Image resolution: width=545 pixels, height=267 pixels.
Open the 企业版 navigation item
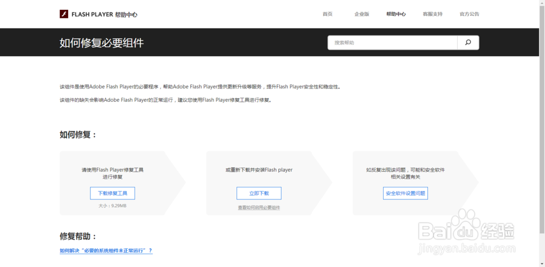(x=362, y=14)
